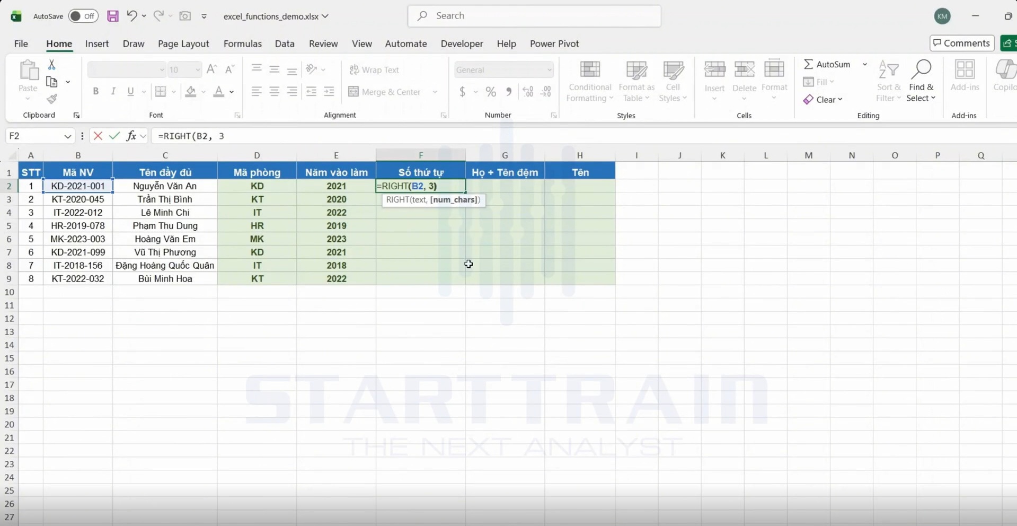Click the Save icon in title bar
This screenshot has width=1017, height=526.
coord(113,16)
